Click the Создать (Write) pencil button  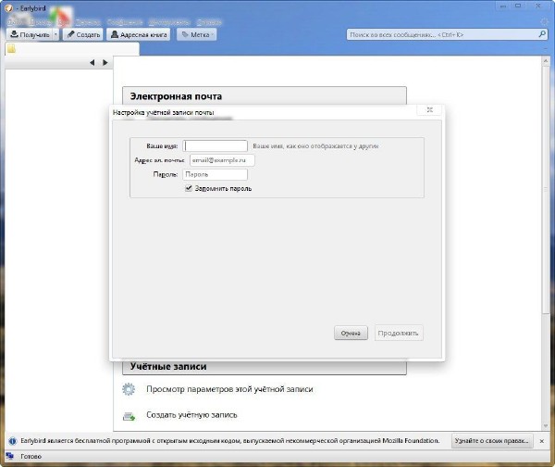[82, 34]
